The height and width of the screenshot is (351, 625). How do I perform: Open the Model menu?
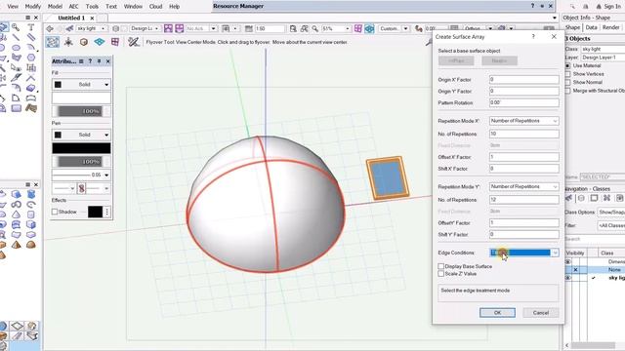(55, 7)
